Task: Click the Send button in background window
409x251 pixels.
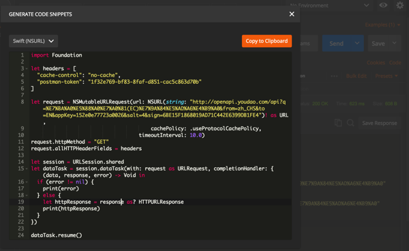Action: pyautogui.click(x=337, y=44)
